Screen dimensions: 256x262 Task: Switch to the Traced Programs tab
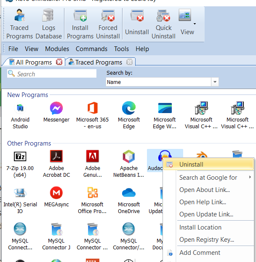tap(99, 62)
